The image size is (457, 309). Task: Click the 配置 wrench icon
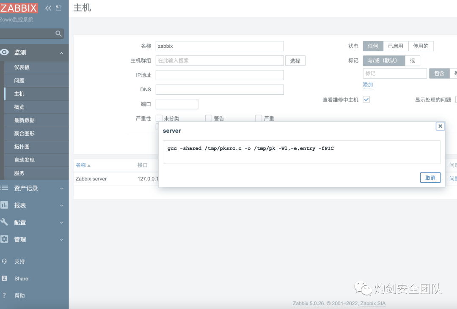tap(4, 222)
